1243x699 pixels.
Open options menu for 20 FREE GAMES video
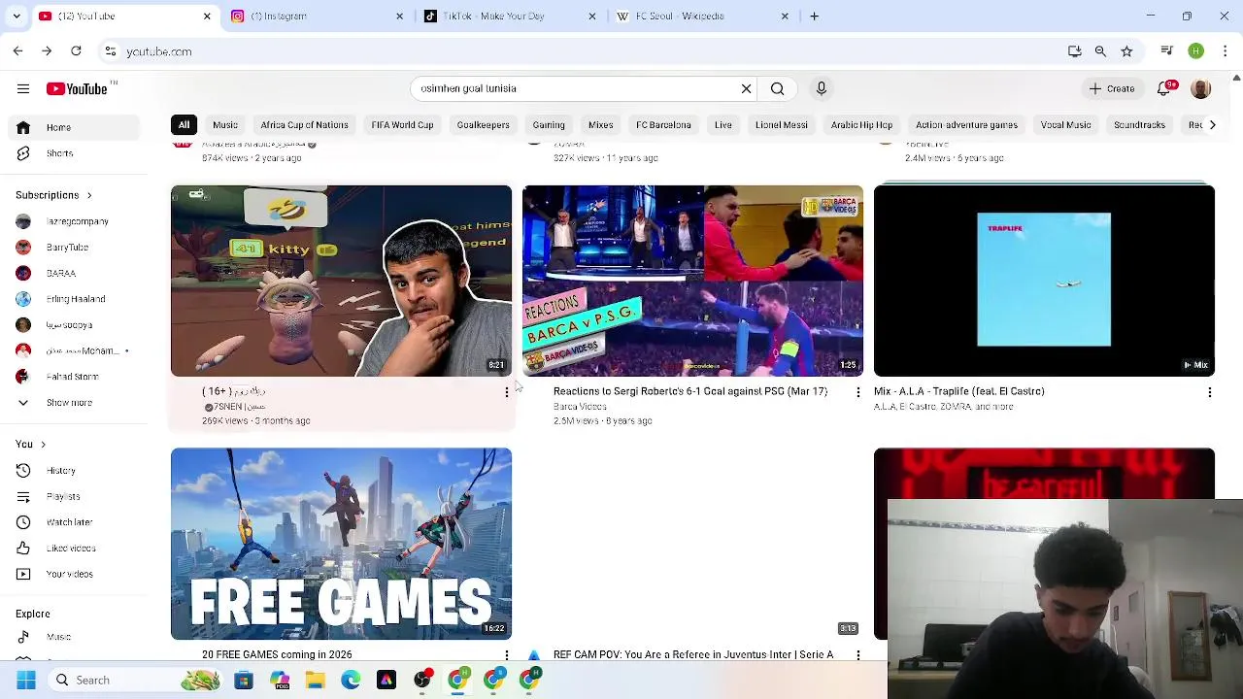pos(506,655)
